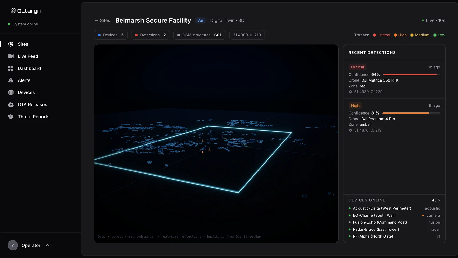Click the Digital Twin · 3D label
Image resolution: width=458 pixels, height=258 pixels.
[227, 20]
